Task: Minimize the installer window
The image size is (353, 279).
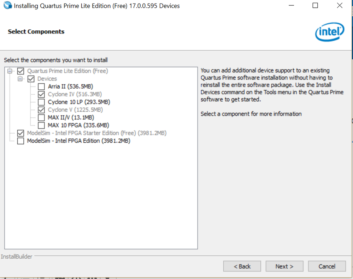Action: tap(291, 5)
